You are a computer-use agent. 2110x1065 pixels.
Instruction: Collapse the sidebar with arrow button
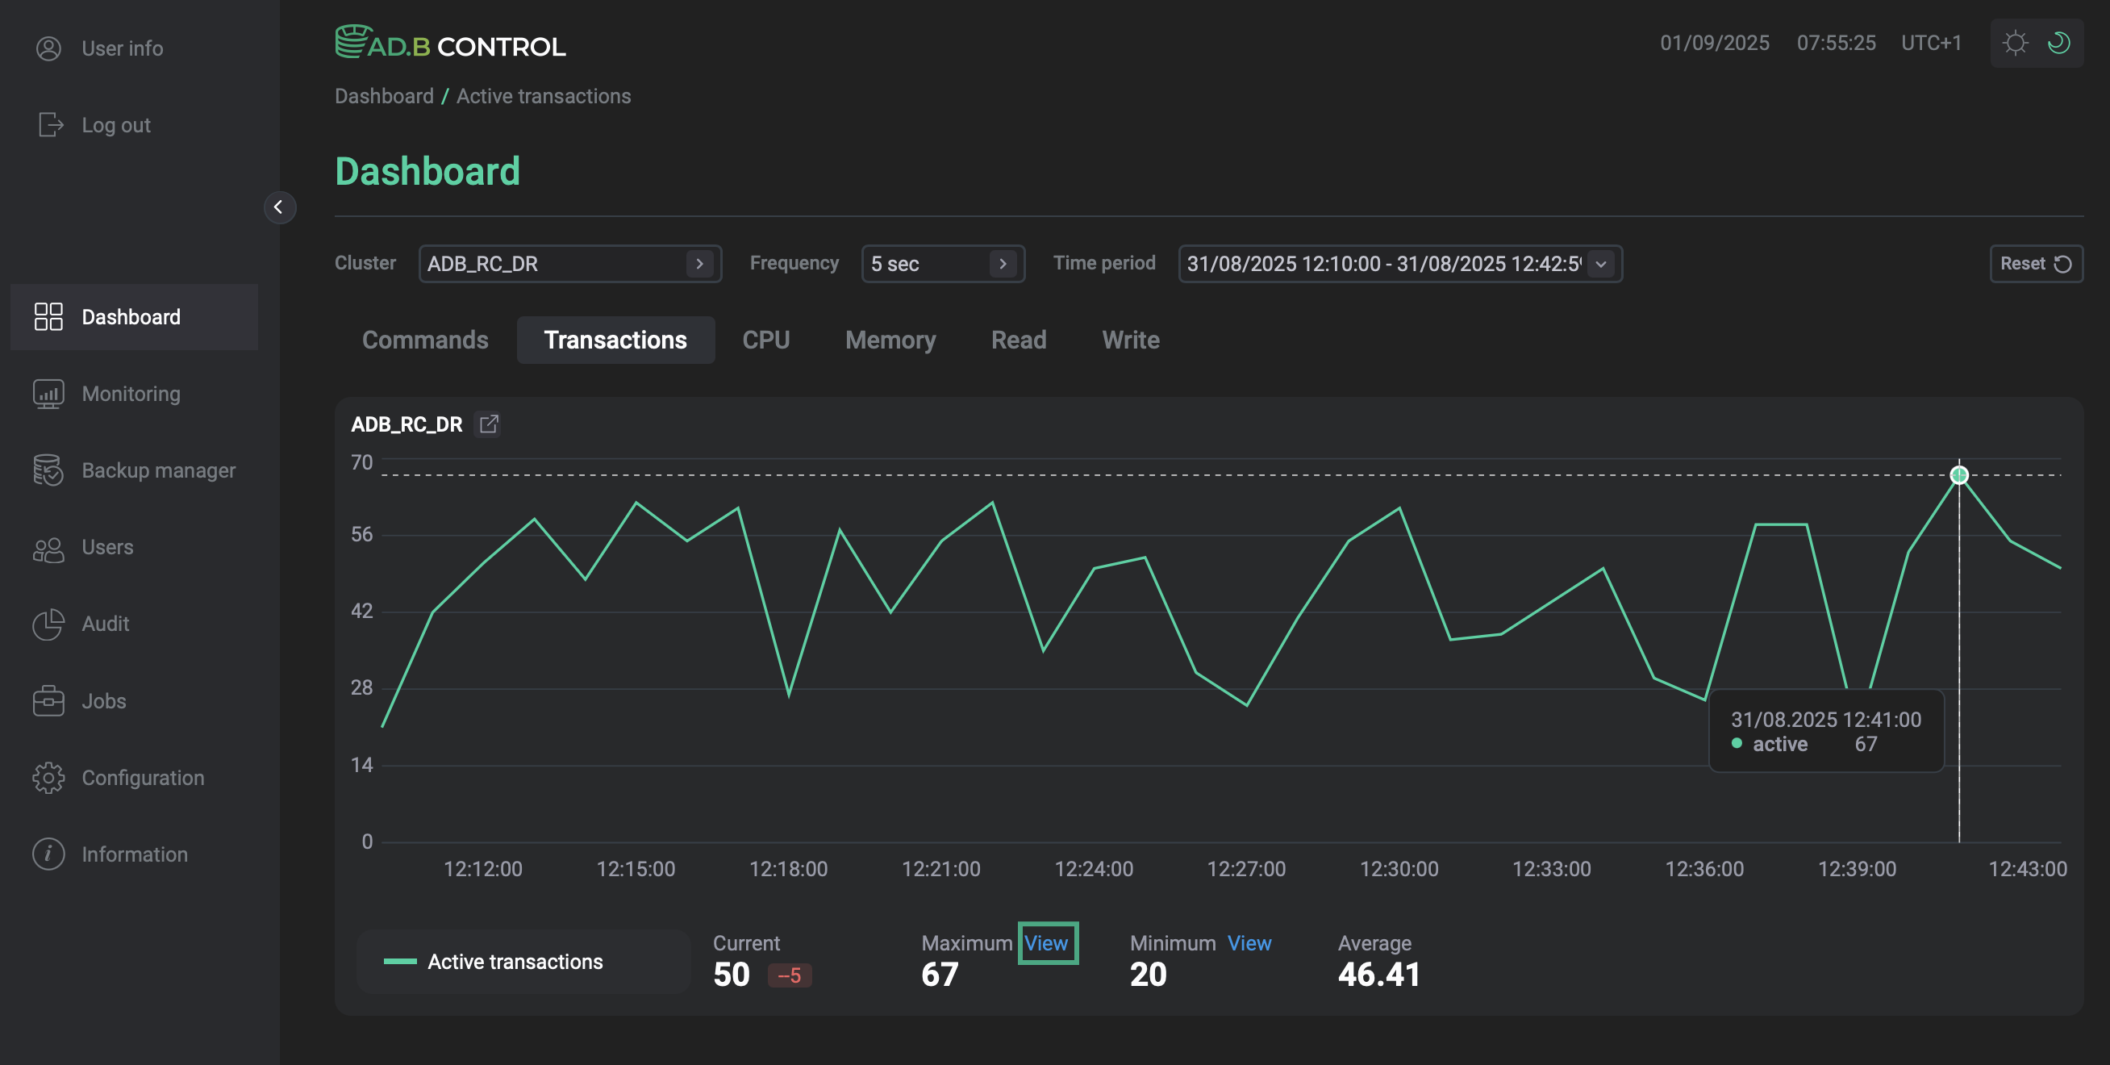[278, 207]
